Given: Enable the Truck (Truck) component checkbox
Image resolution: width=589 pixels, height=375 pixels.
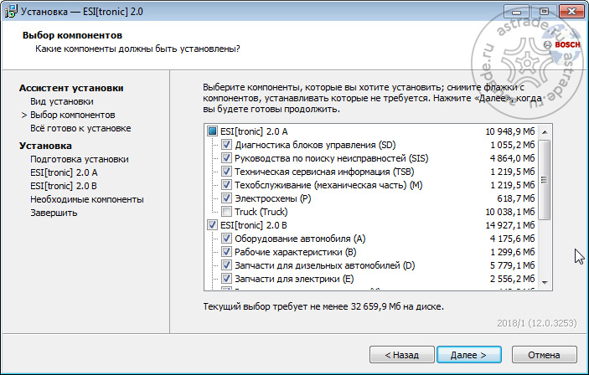Looking at the screenshot, I should coord(226,212).
